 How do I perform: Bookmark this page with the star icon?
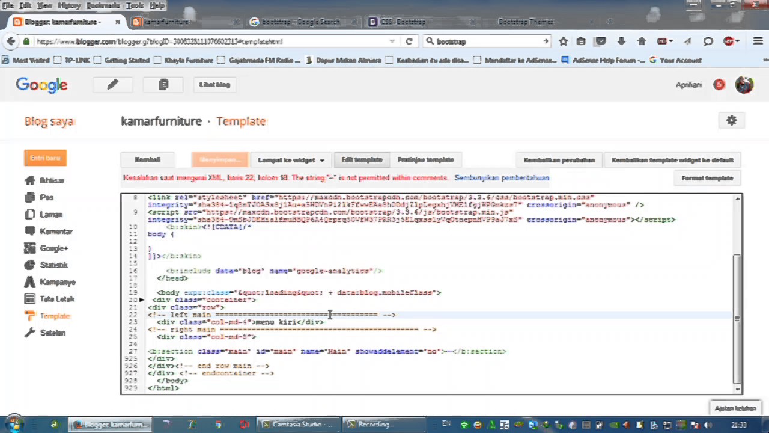(563, 41)
